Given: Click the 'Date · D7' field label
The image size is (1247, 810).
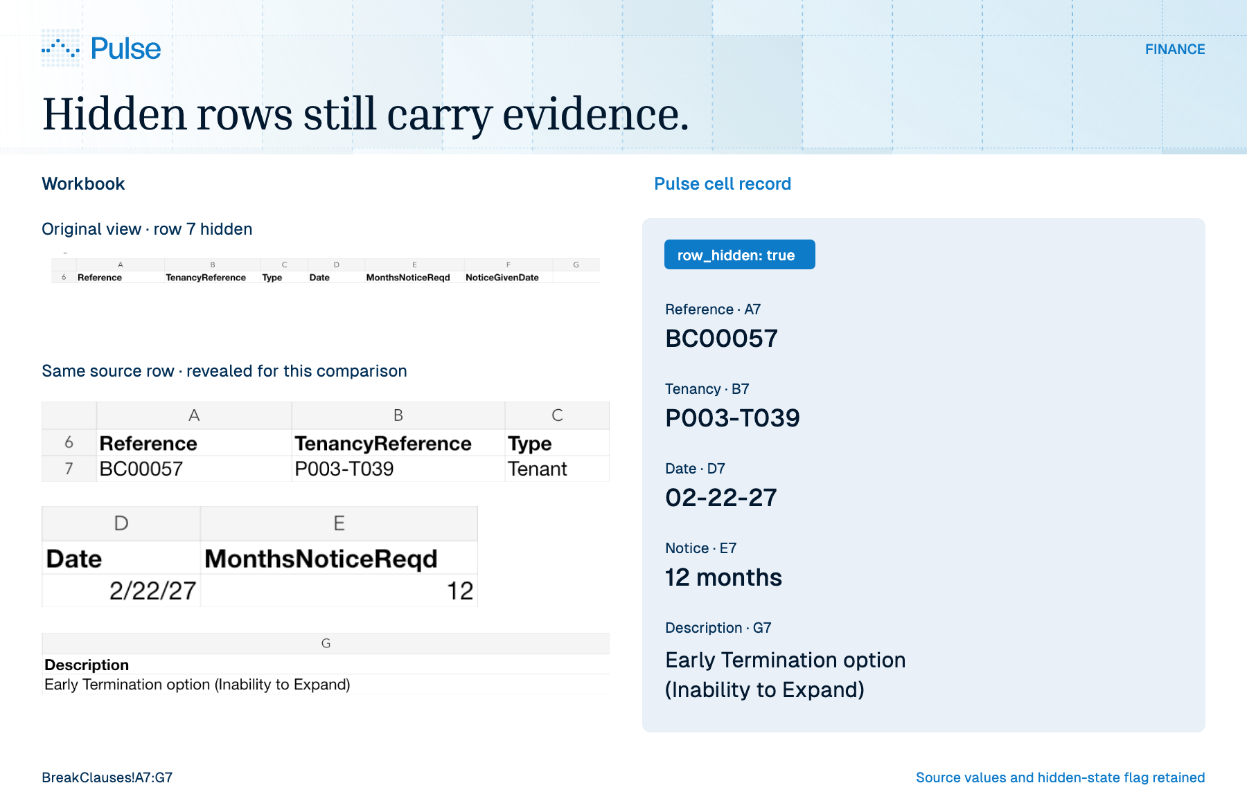Looking at the screenshot, I should [695, 469].
